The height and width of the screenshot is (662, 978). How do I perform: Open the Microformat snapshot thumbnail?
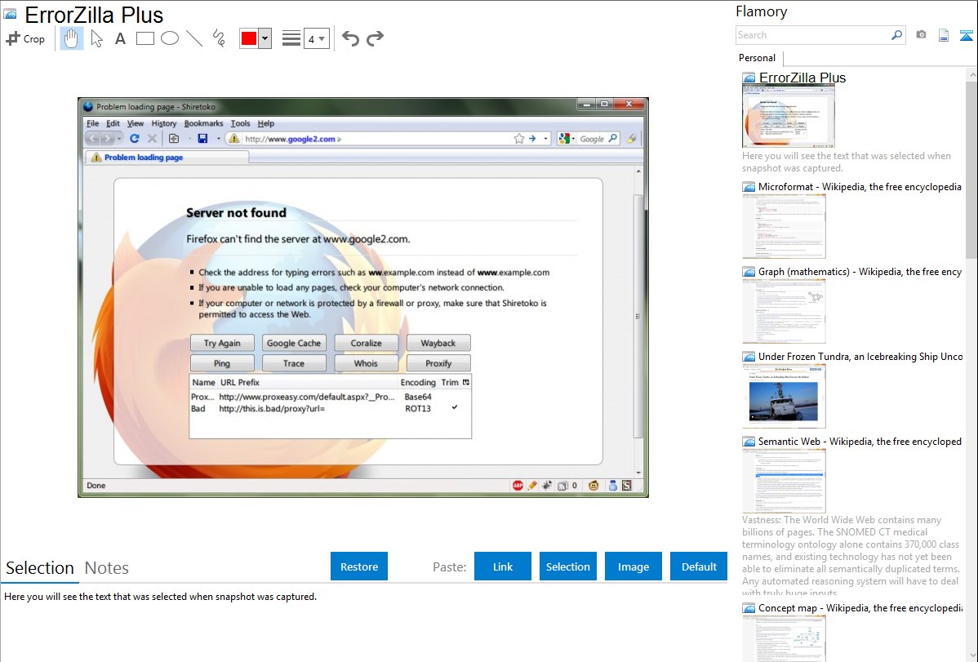(x=784, y=226)
